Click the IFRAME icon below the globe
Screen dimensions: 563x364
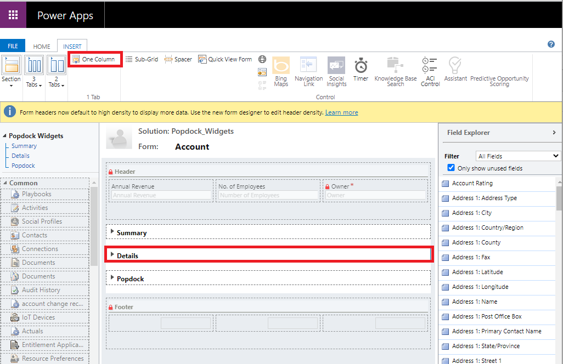(262, 72)
